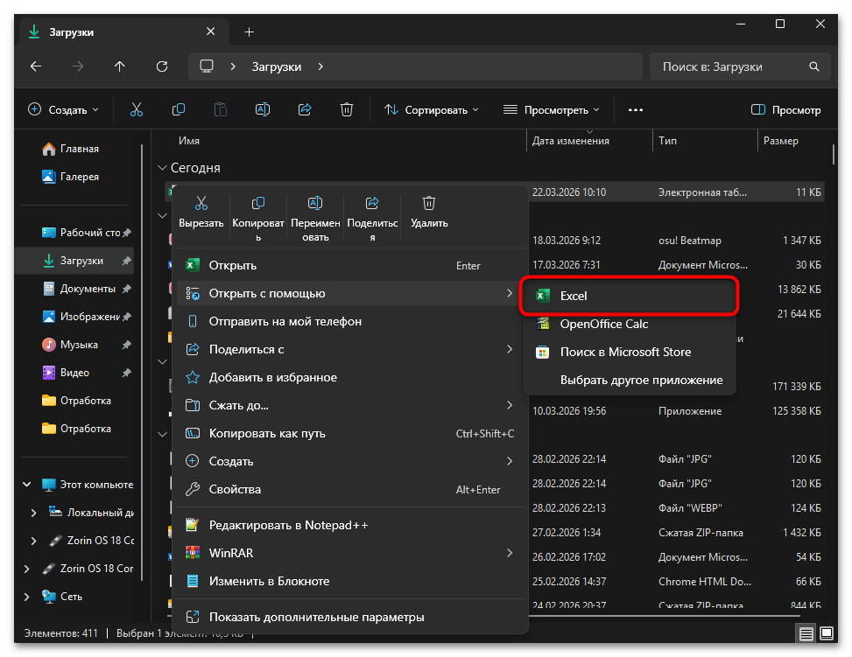This screenshot has width=852, height=657.
Task: Click Создать button in toolbar
Action: pos(64,110)
